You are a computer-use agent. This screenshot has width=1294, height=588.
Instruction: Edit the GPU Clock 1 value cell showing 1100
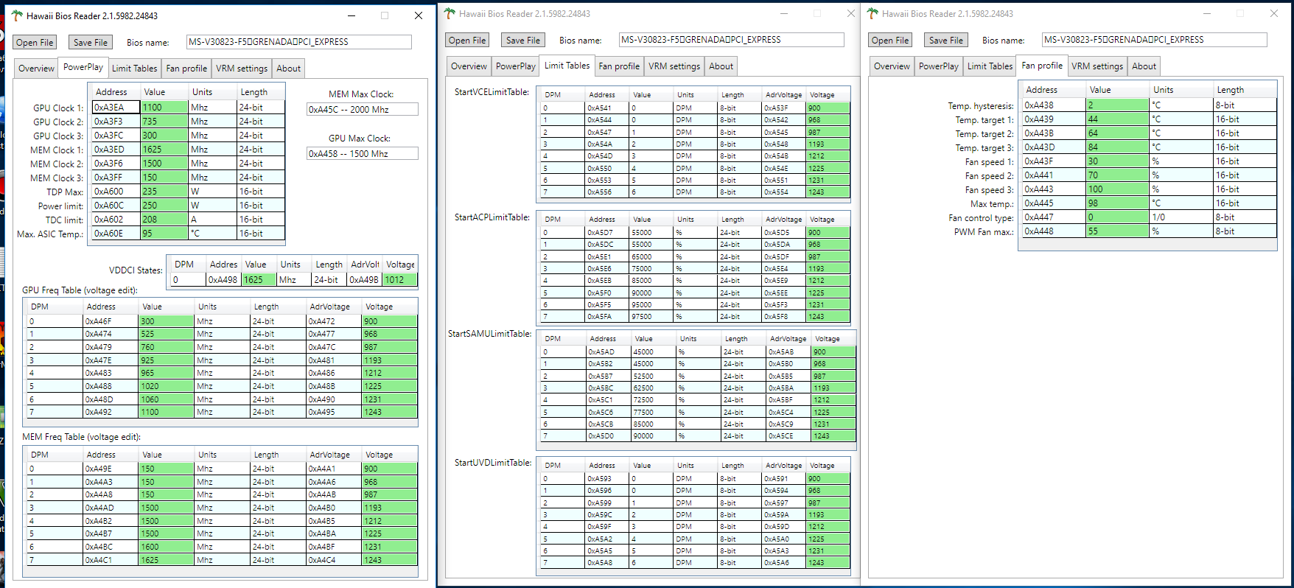point(164,108)
